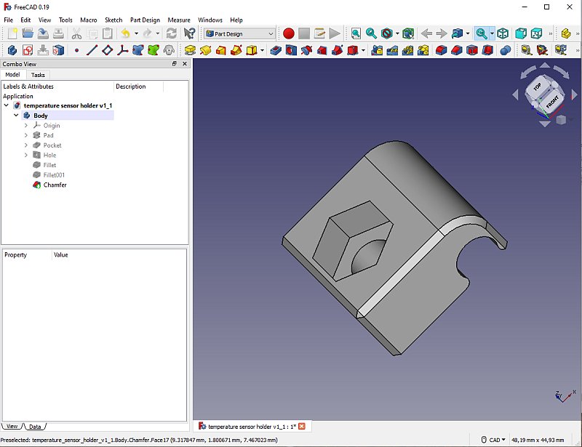Close the temperature sensor holder document tab
Screen dimensions: 582x447
pyautogui.click(x=302, y=426)
